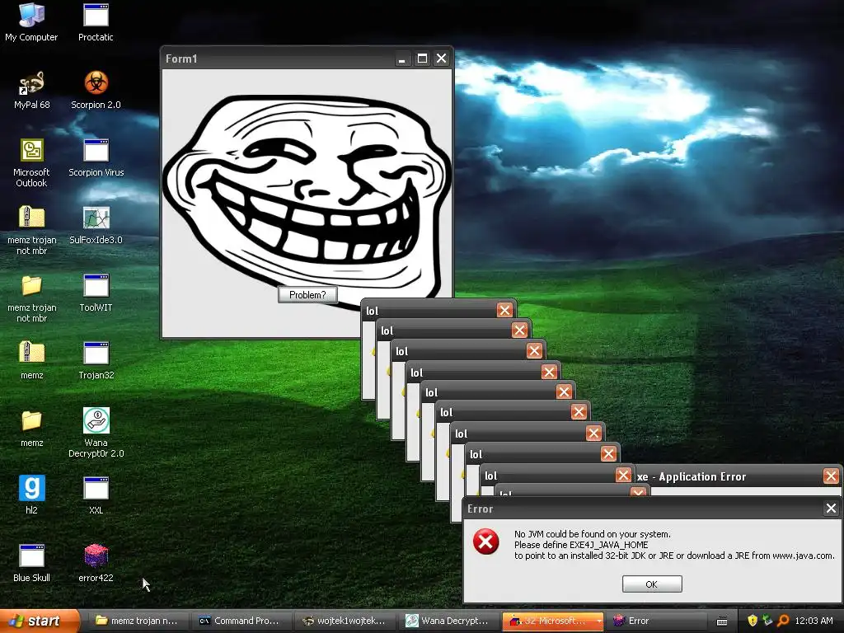The image size is (844, 633).
Task: Close the Form1 window
Action: click(442, 59)
